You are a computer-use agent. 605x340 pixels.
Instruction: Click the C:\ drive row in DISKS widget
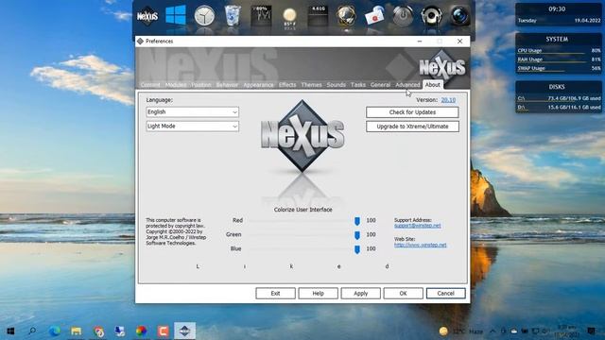click(559, 98)
